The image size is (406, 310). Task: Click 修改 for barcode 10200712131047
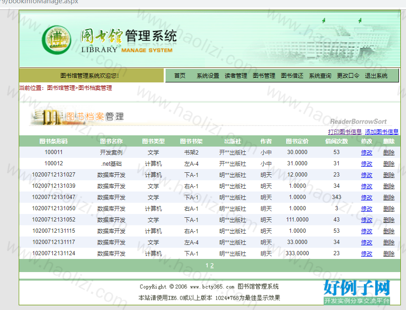coord(367,197)
